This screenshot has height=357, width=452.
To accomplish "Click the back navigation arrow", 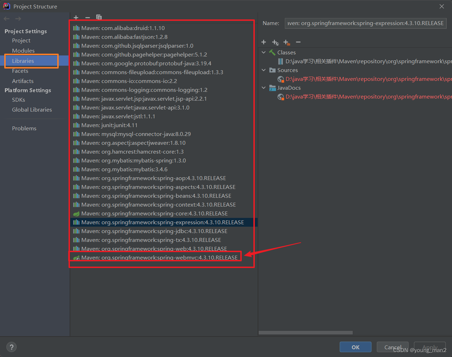I will pos(7,19).
